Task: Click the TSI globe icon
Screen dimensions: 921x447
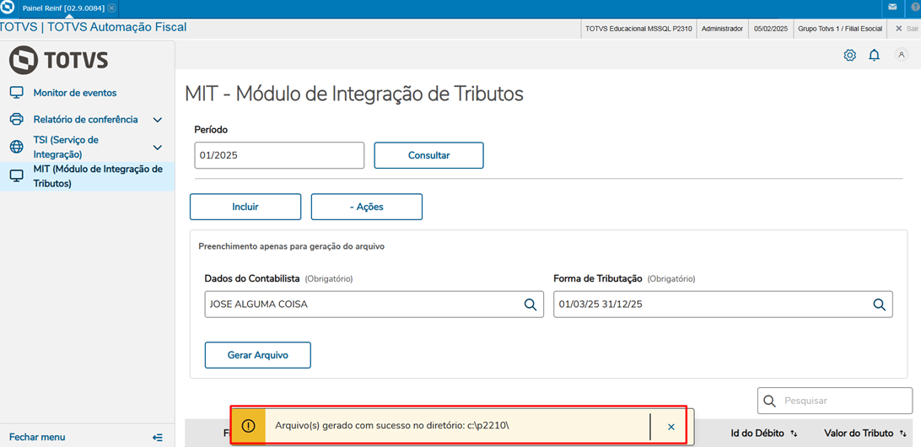Action: [x=17, y=147]
